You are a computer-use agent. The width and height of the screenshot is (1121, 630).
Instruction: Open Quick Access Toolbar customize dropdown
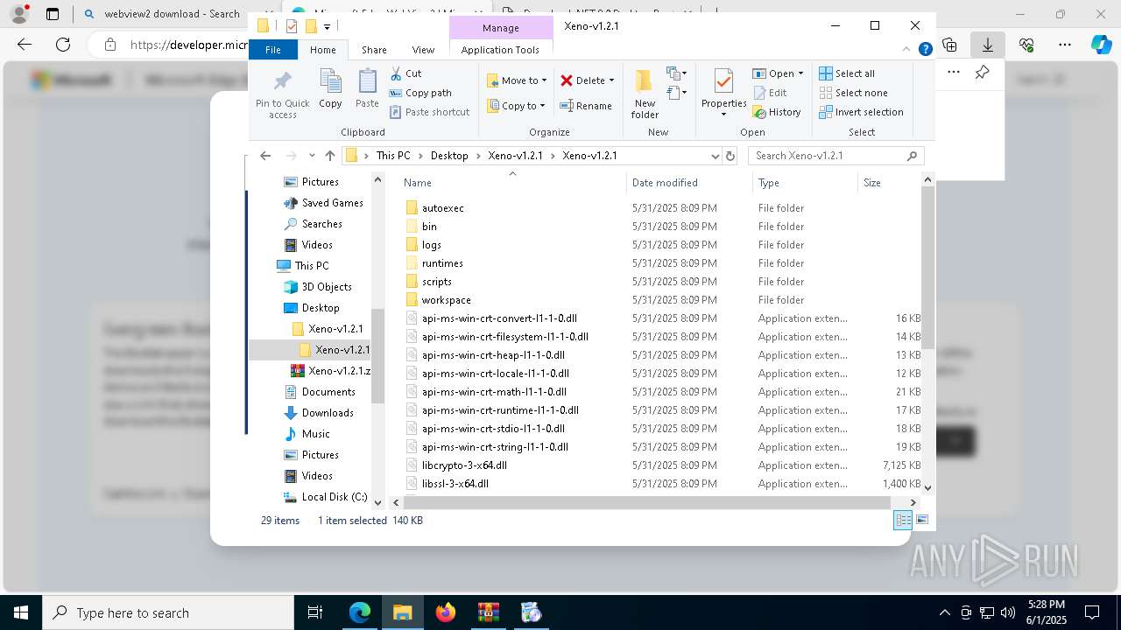pyautogui.click(x=327, y=26)
